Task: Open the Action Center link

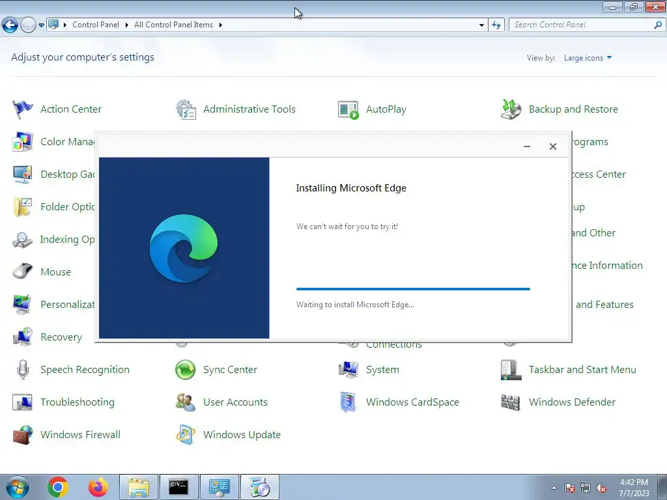Action: [71, 109]
